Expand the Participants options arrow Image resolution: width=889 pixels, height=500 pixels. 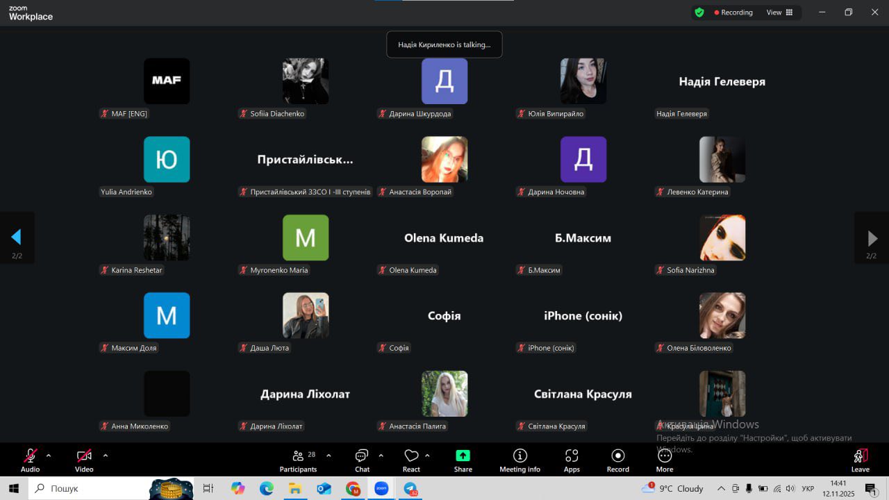pos(329,456)
